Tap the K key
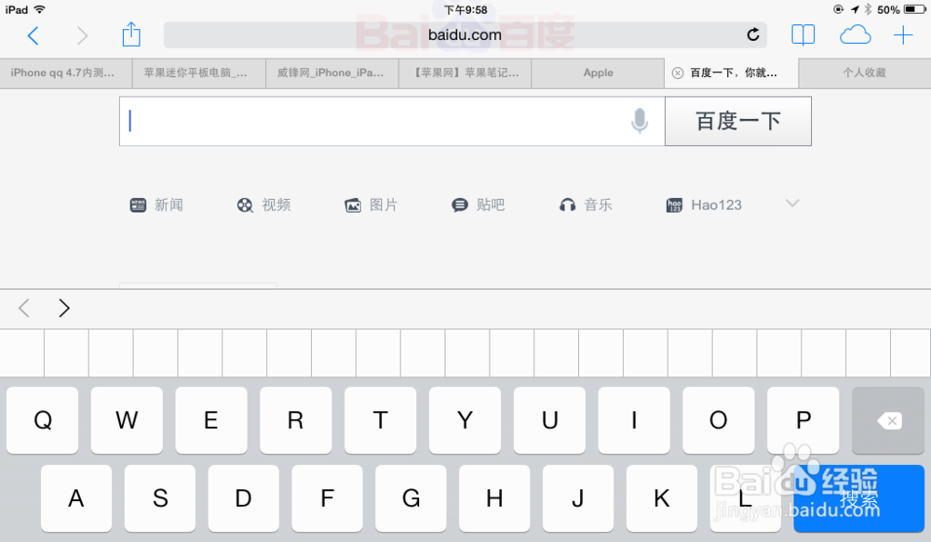This screenshot has height=542, width=931. click(x=661, y=498)
